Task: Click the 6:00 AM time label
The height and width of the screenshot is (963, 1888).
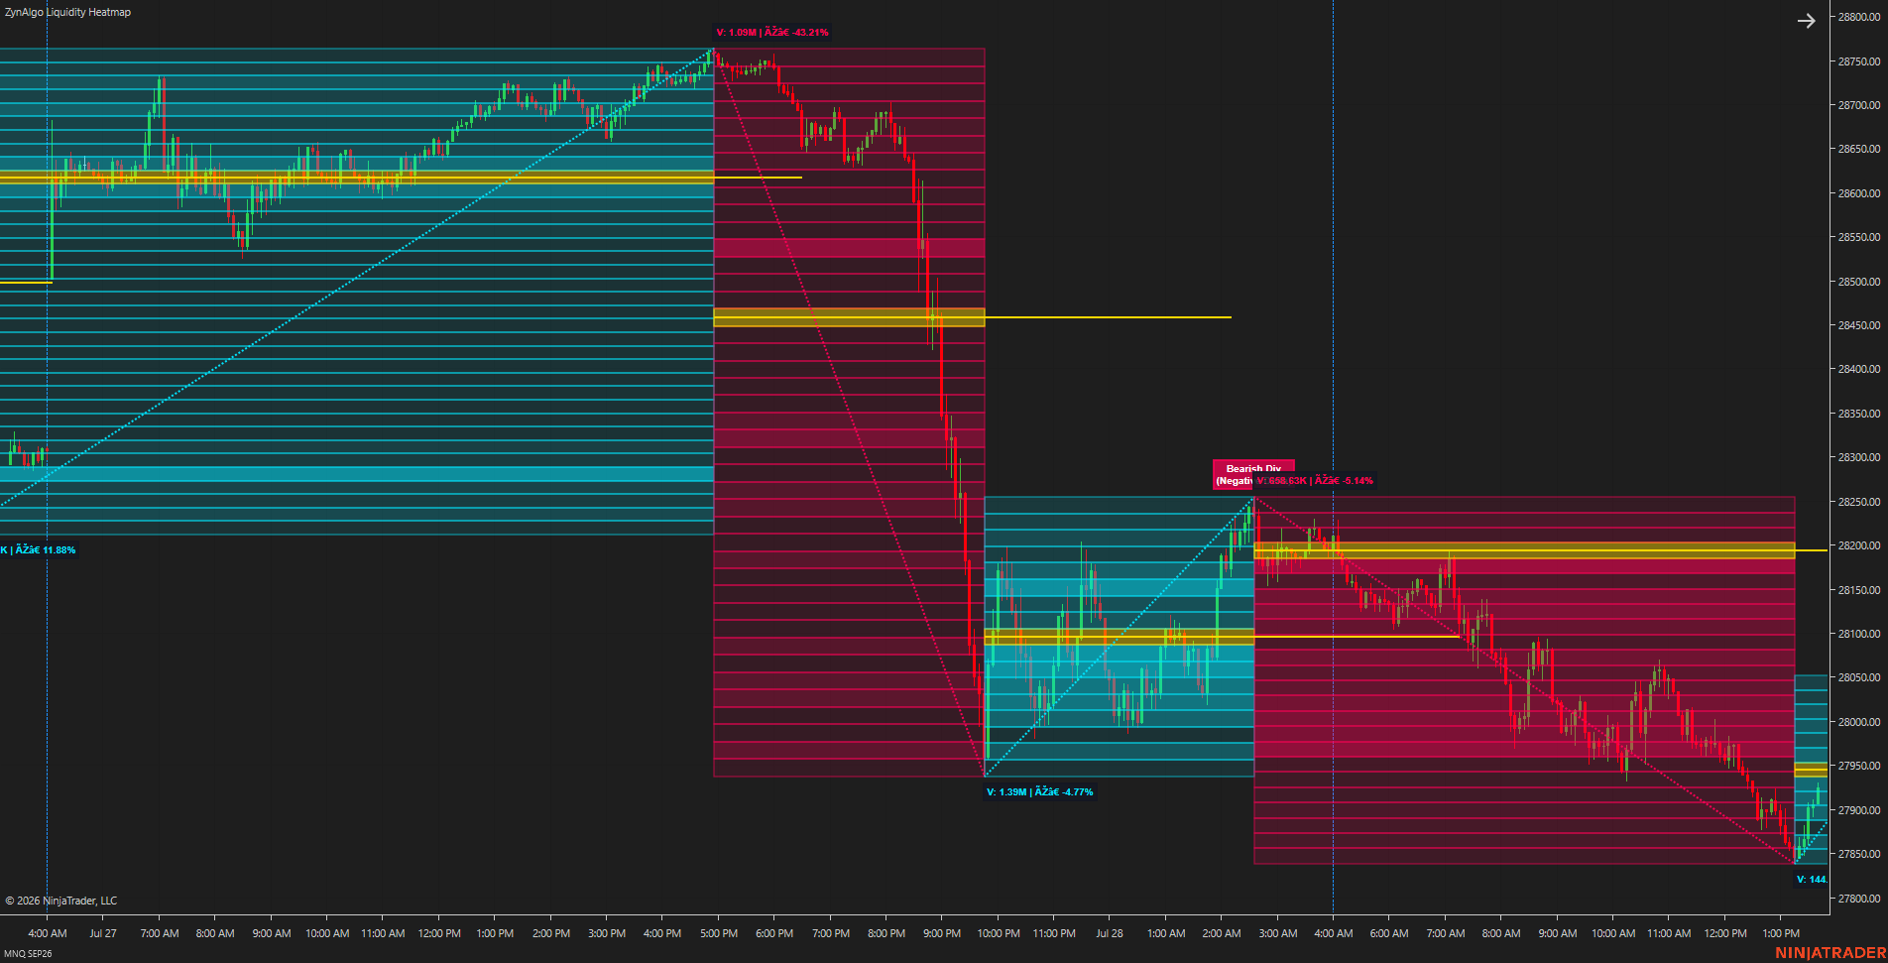Action: [x=1389, y=933]
